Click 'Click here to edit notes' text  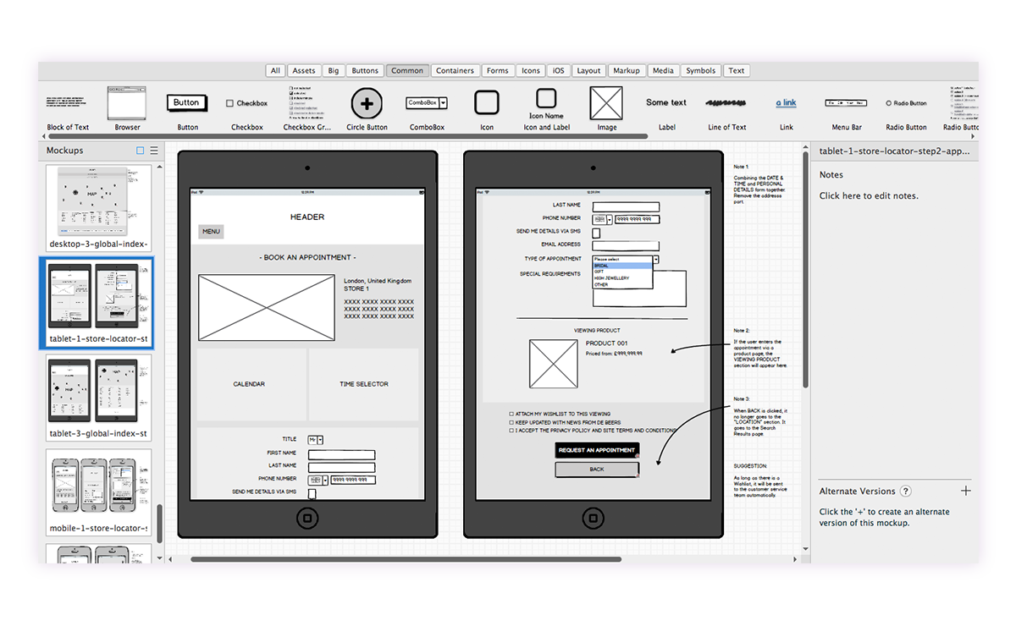click(x=869, y=196)
